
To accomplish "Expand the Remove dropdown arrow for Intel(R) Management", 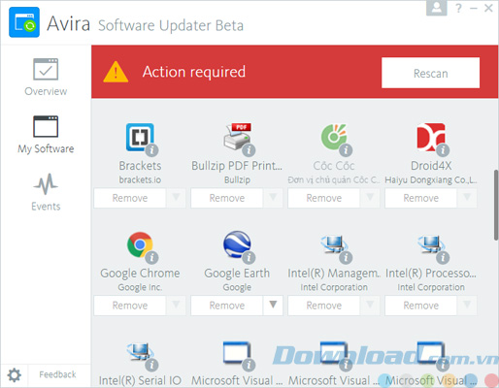I will [370, 306].
